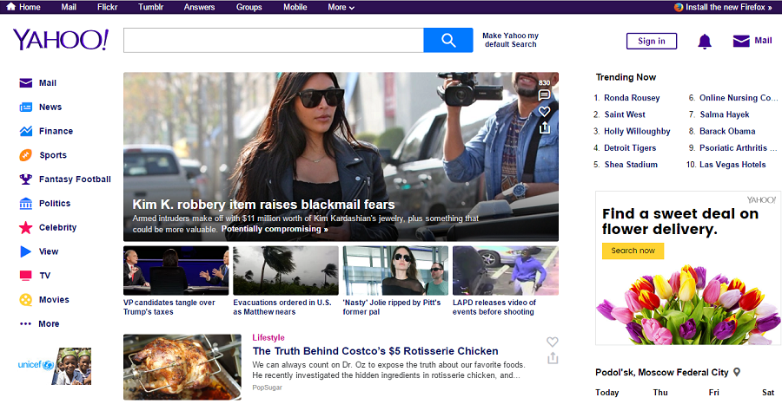Expand the More dropdown in top bar

[341, 7]
